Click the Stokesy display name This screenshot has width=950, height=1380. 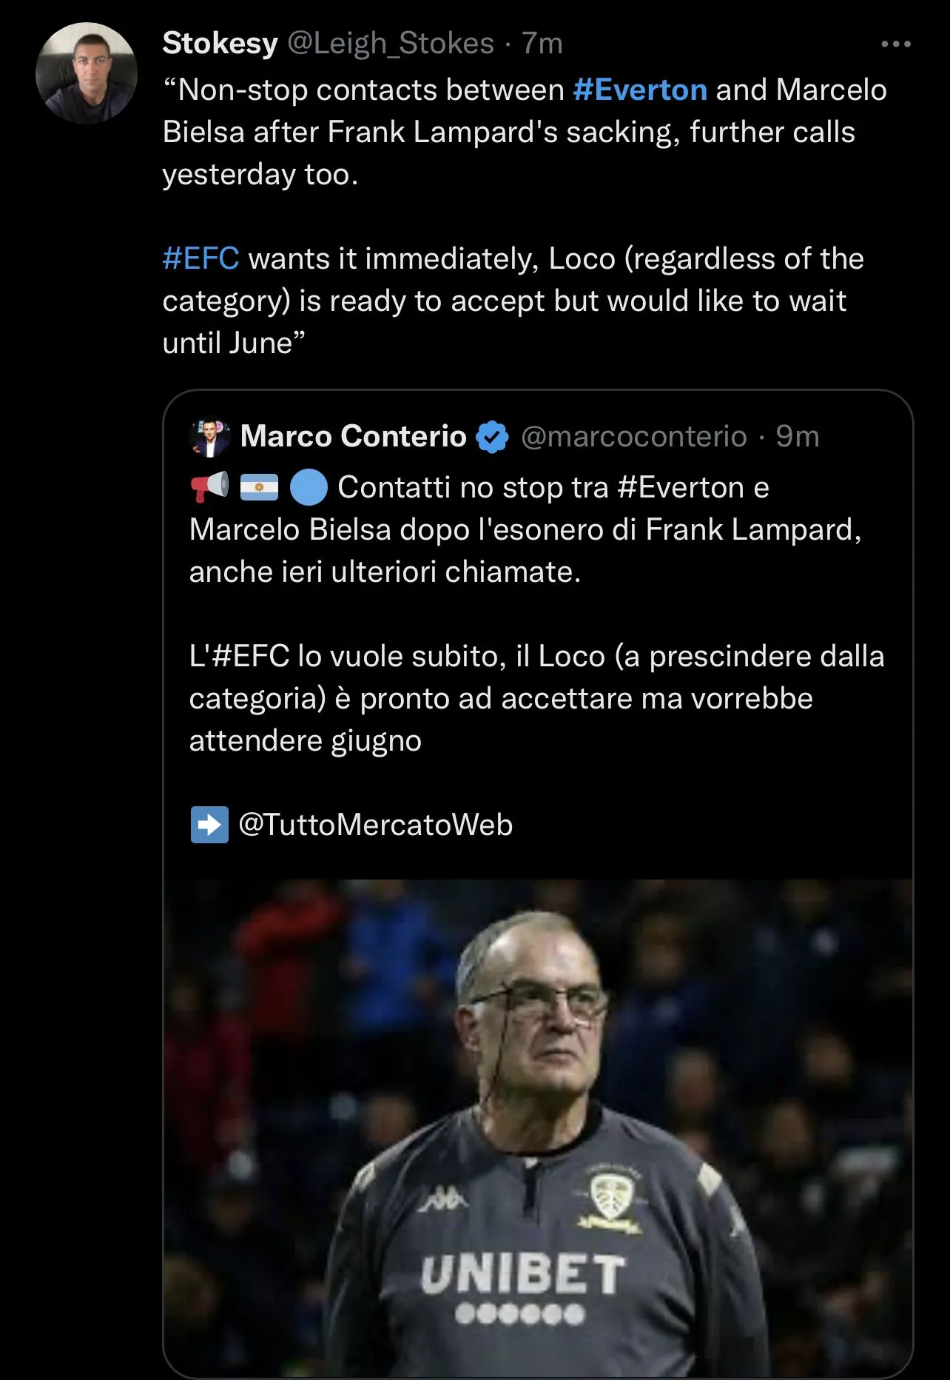220,43
